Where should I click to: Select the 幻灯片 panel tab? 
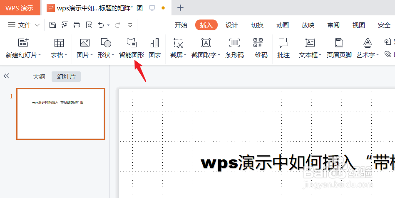coord(66,77)
